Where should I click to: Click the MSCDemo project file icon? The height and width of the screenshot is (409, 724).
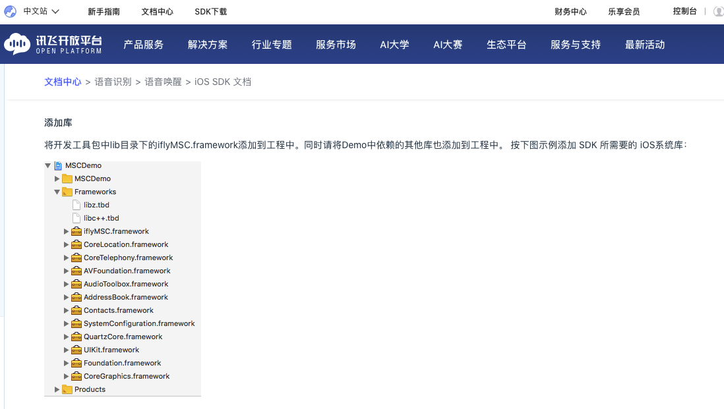[58, 165]
